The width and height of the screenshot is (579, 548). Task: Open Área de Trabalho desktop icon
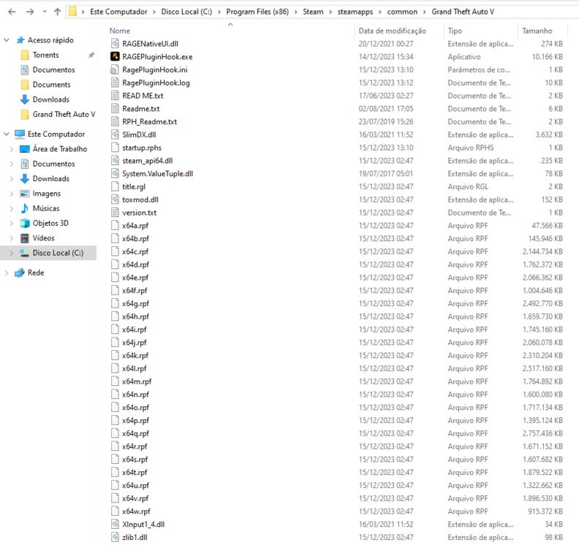tap(25, 149)
